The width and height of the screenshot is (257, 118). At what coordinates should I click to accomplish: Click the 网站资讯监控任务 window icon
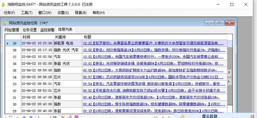pyautogui.click(x=5, y=23)
